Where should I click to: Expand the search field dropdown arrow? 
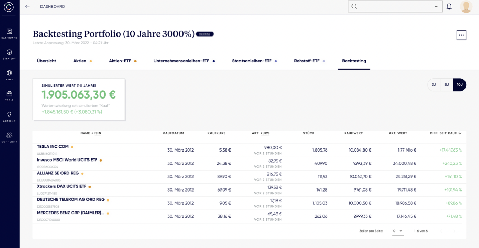pos(436,7)
